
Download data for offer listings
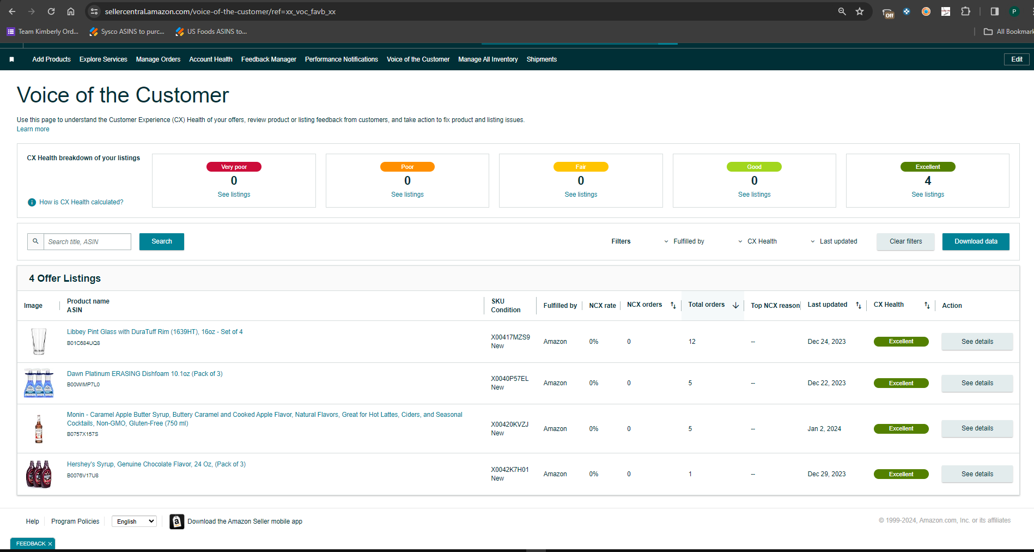coord(976,241)
